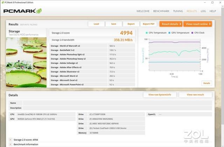This screenshot has width=224, height=147.
Task: Select Microsoft Excel v2 row
Action: [92, 80]
